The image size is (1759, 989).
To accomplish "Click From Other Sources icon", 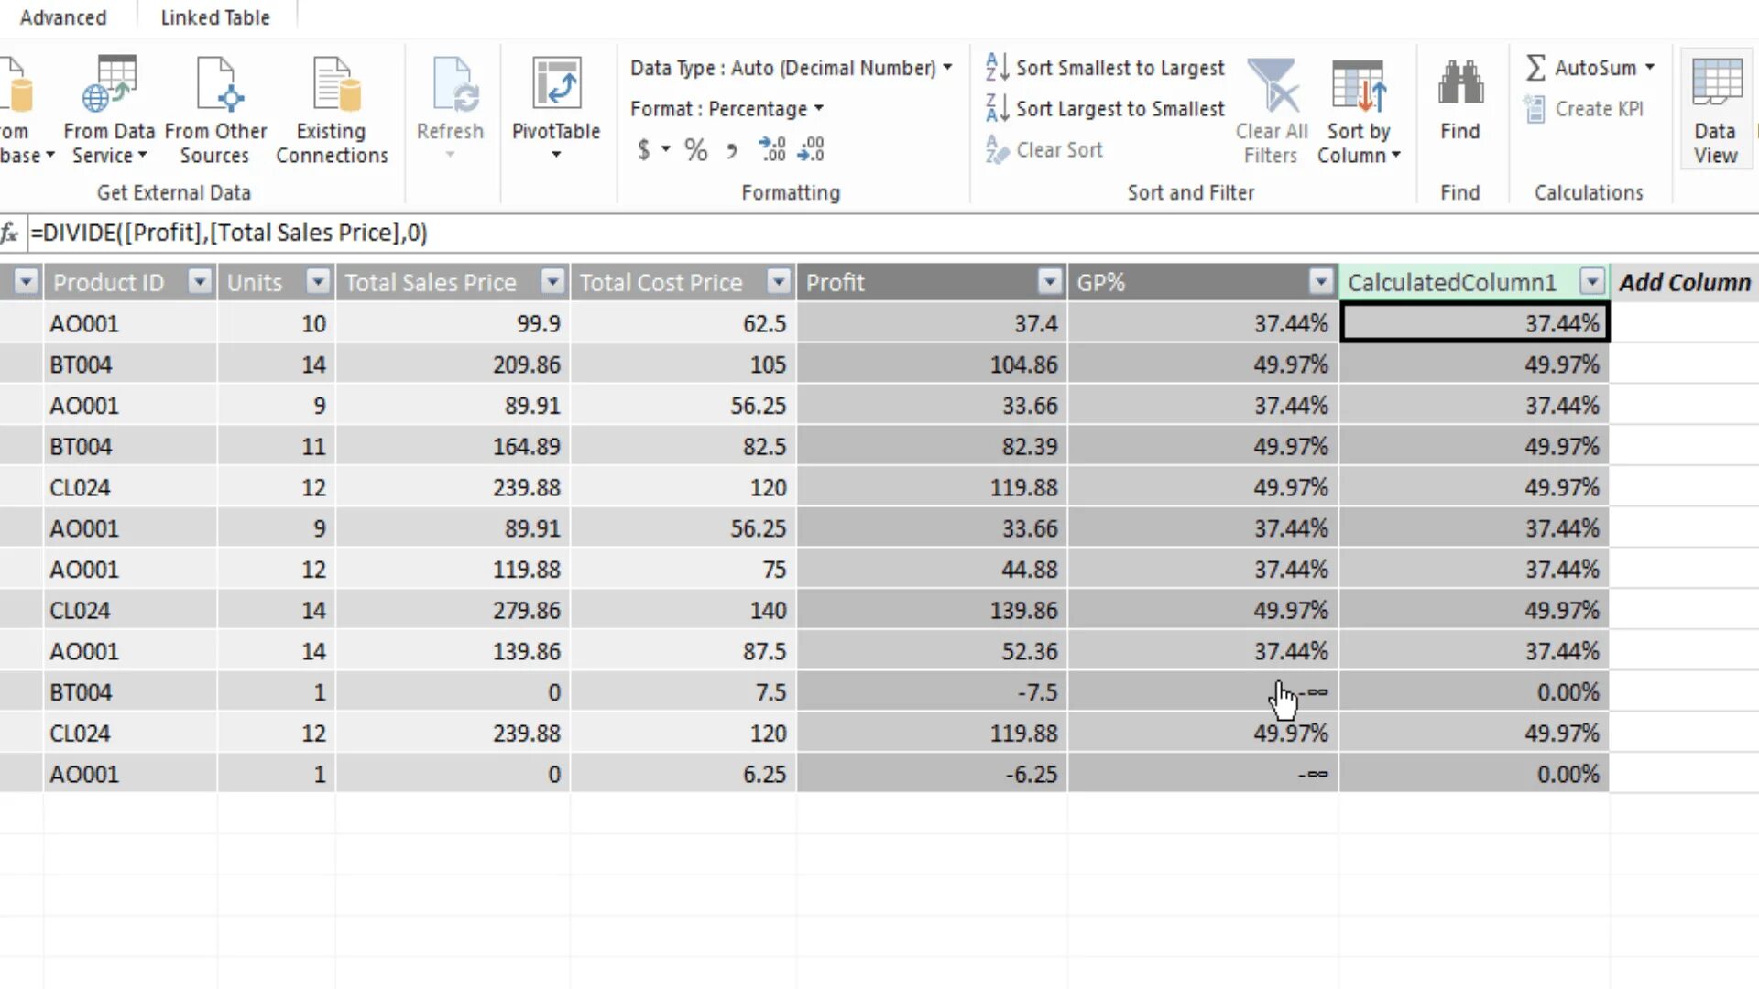I will (215, 85).
